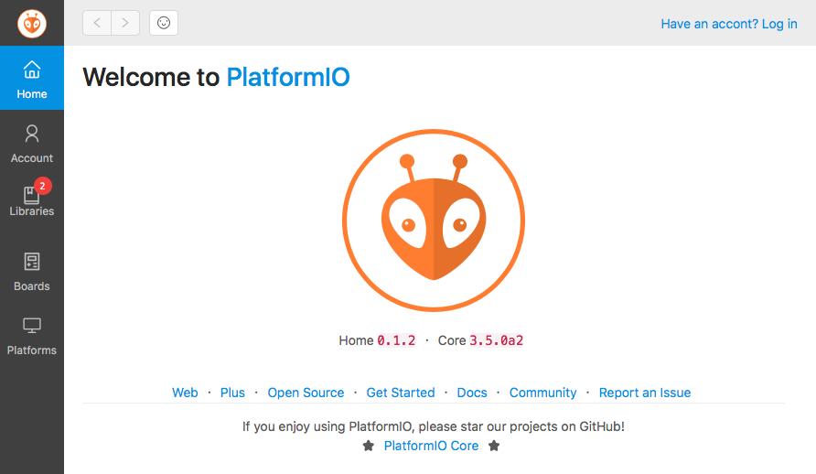The image size is (816, 474).
Task: Open the Platforms sidebar section
Action: [32, 337]
